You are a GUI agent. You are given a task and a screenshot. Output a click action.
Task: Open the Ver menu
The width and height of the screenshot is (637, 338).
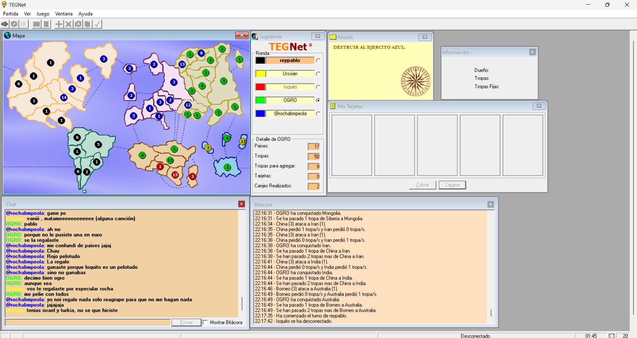coord(27,14)
